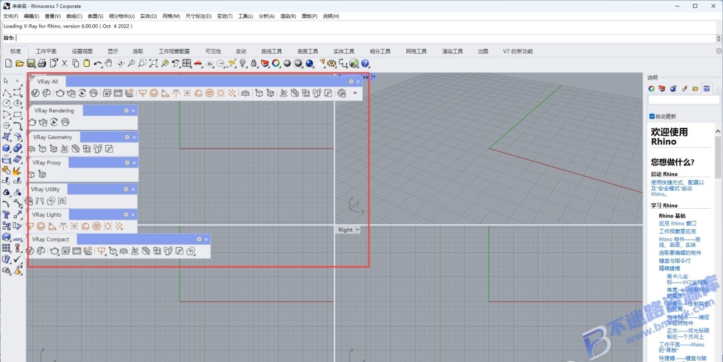Click the Zoom Extents icon
This screenshot has width=723, height=362.
(x=153, y=63)
